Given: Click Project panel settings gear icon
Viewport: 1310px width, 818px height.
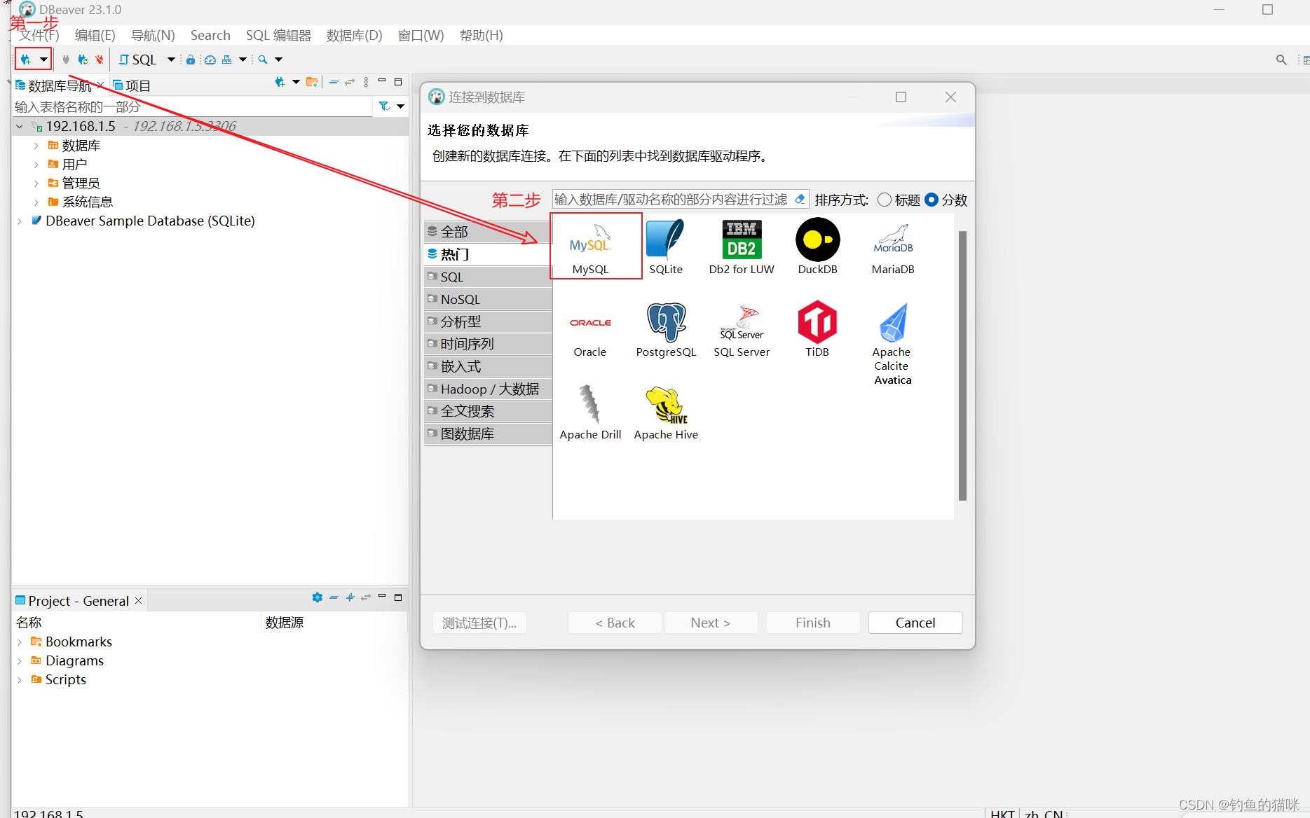Looking at the screenshot, I should pyautogui.click(x=318, y=597).
